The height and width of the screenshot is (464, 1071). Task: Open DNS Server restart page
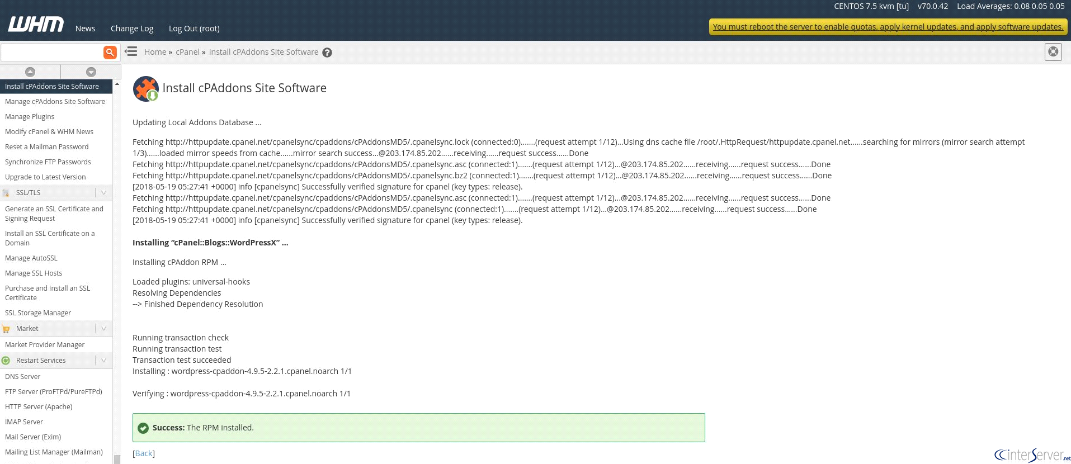click(x=22, y=377)
